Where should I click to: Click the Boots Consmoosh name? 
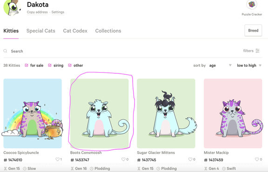(86, 153)
